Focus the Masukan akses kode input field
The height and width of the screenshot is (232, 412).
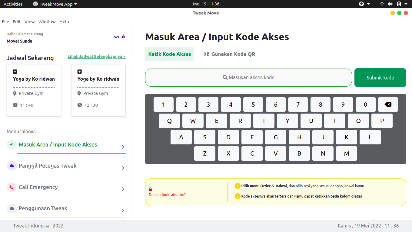(x=248, y=78)
